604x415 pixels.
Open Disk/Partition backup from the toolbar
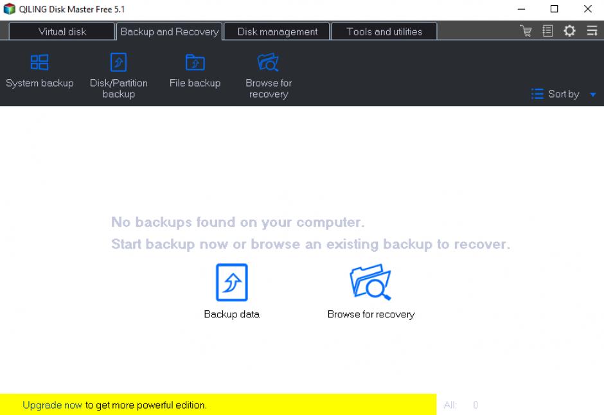pyautogui.click(x=118, y=63)
